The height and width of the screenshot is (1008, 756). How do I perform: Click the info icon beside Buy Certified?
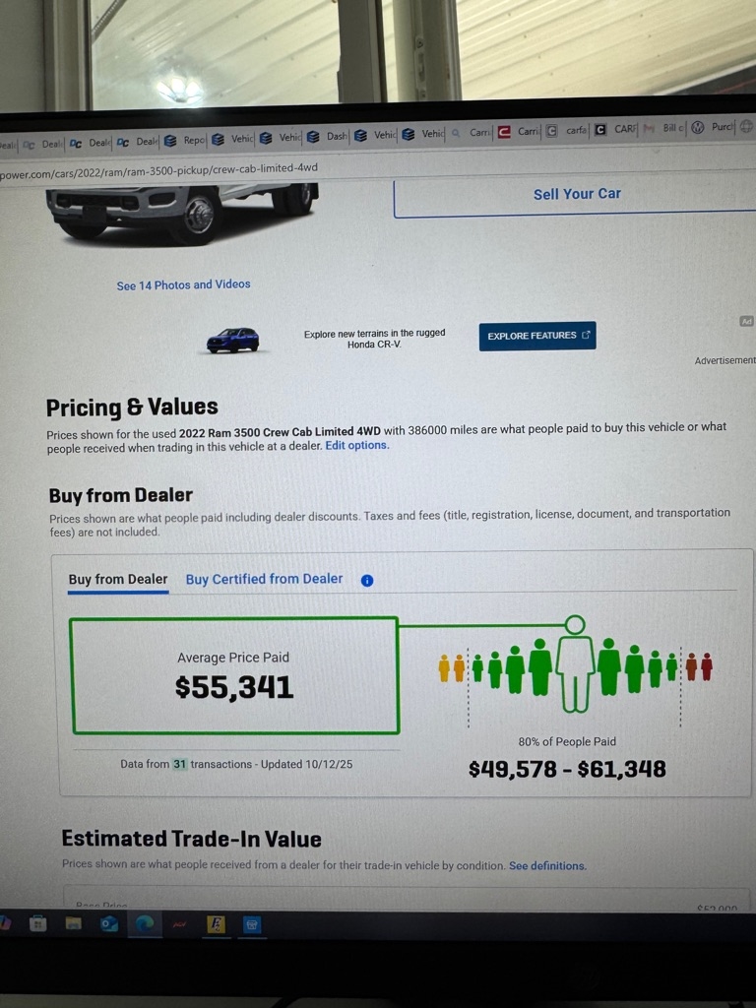tap(367, 581)
